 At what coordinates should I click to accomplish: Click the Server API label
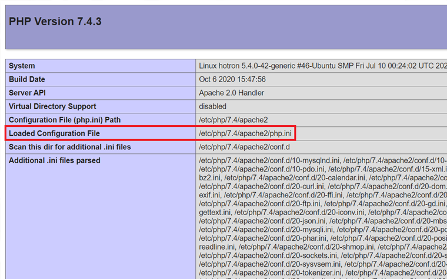pyautogui.click(x=27, y=93)
